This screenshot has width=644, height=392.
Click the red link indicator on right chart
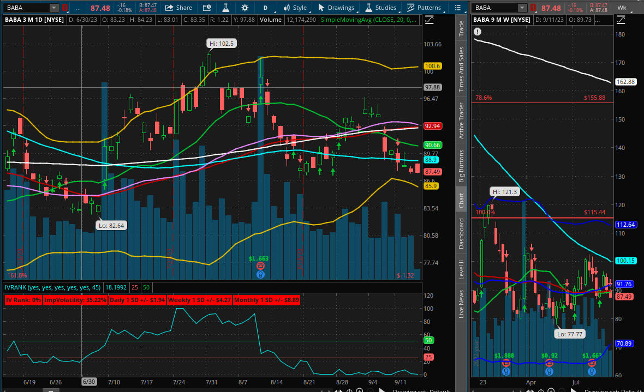point(533,8)
